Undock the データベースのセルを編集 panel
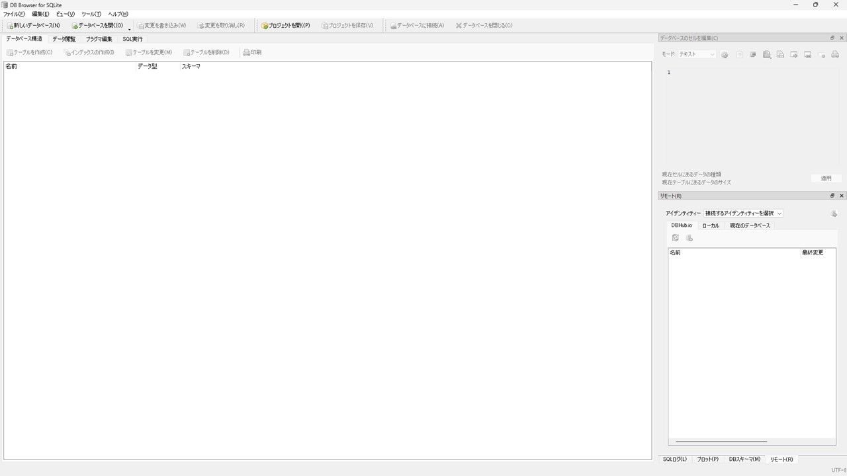 [832, 38]
